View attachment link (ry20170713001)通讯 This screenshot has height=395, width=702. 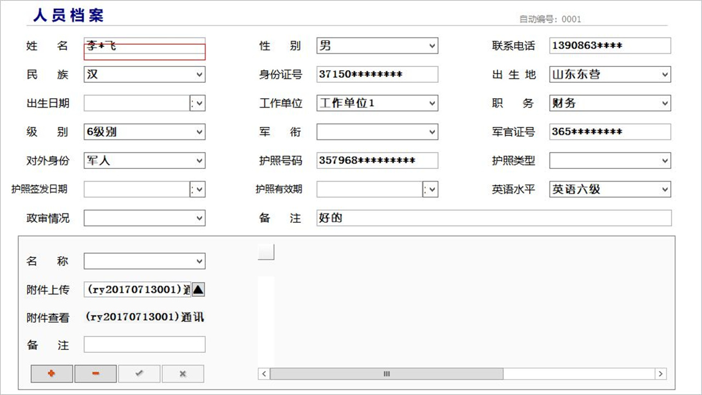144,317
